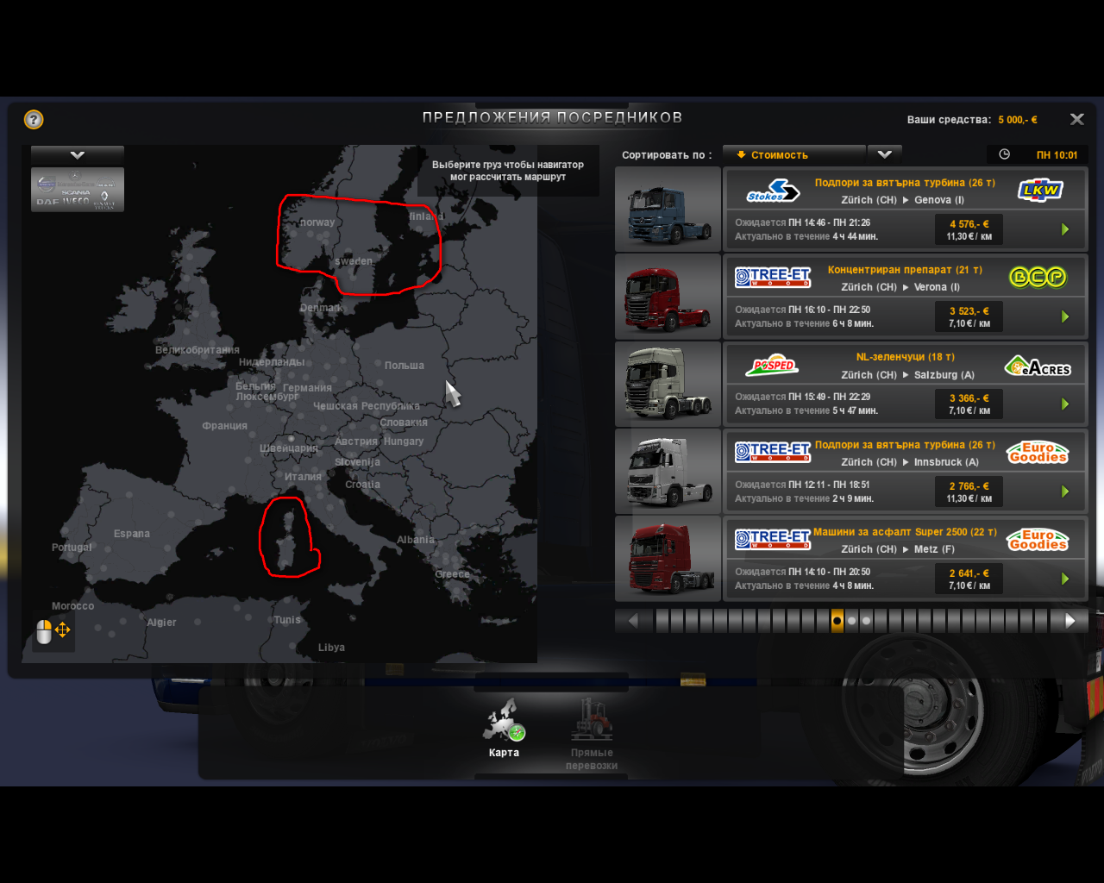
Task: Select the Euro Goodies logo
Action: click(1038, 452)
